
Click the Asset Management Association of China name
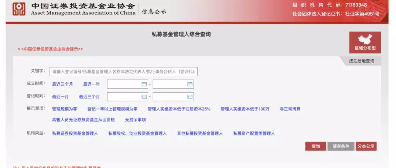click(83, 12)
